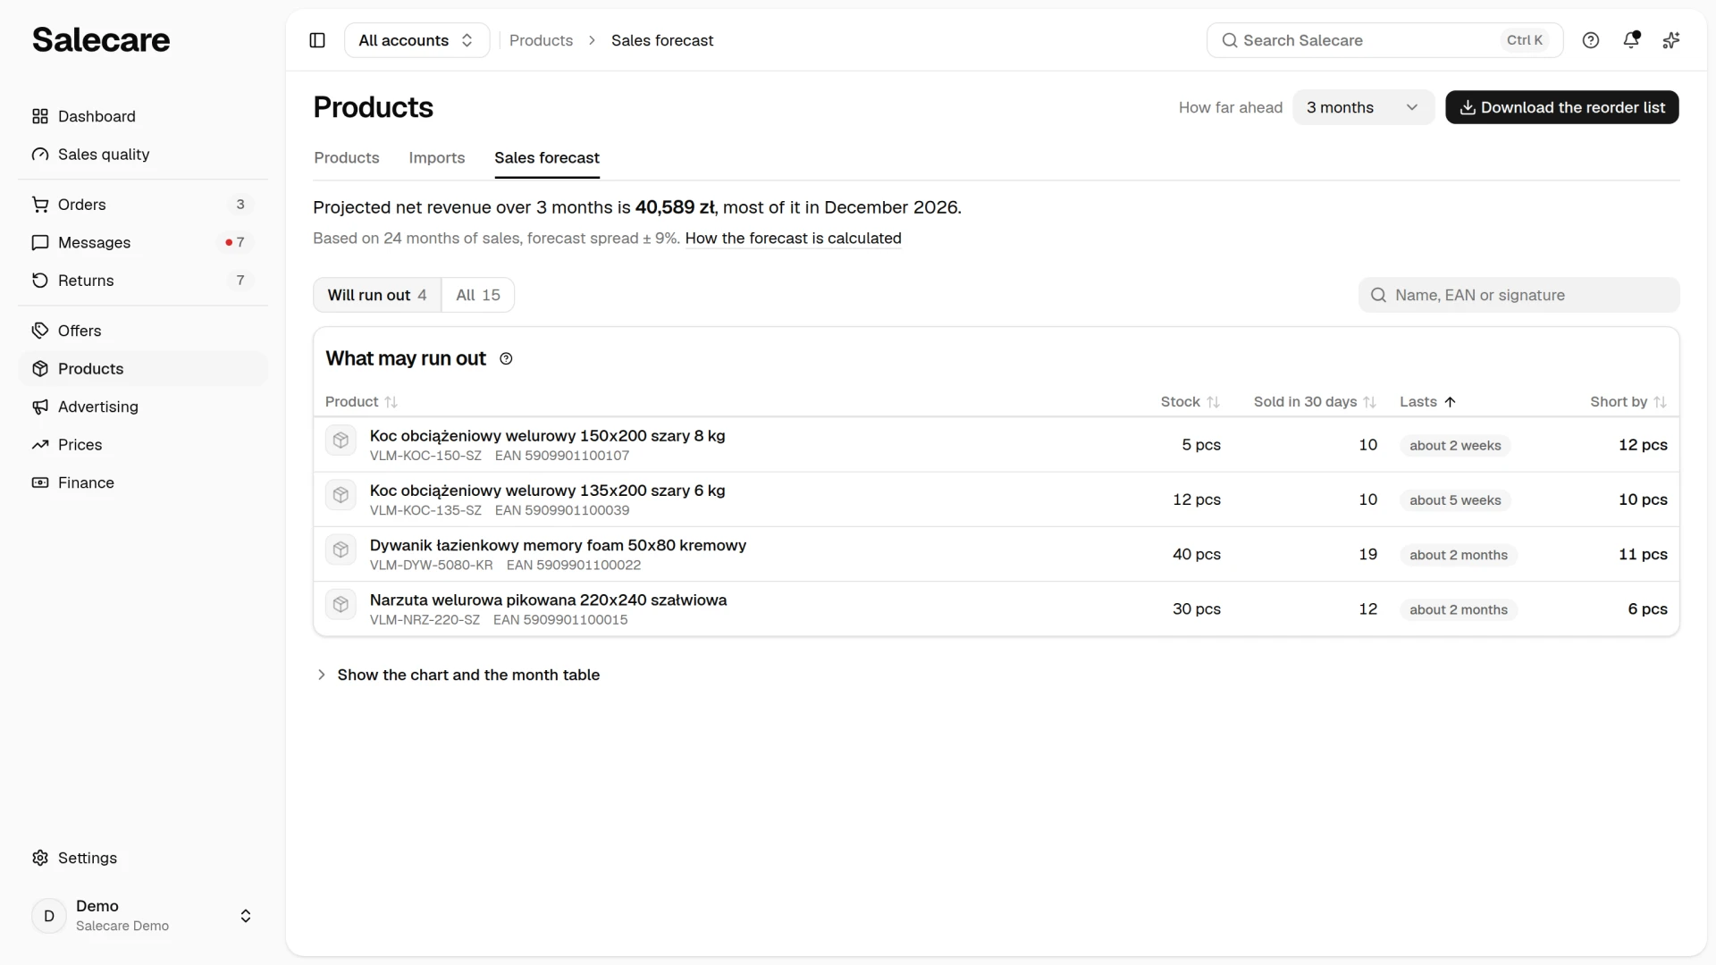Screen dimensions: 1716x965
Task: Open Advertising in sidebar
Action: pyautogui.click(x=143, y=407)
